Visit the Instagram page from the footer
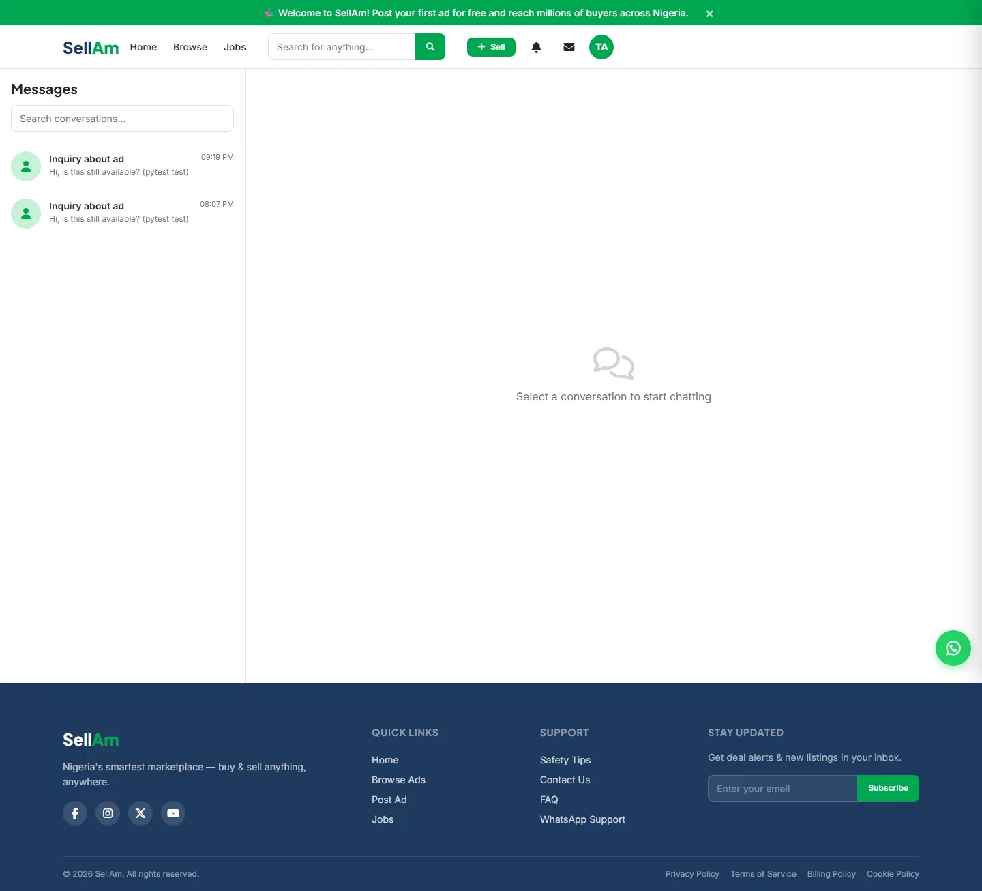Viewport: 982px width, 891px height. click(x=108, y=813)
